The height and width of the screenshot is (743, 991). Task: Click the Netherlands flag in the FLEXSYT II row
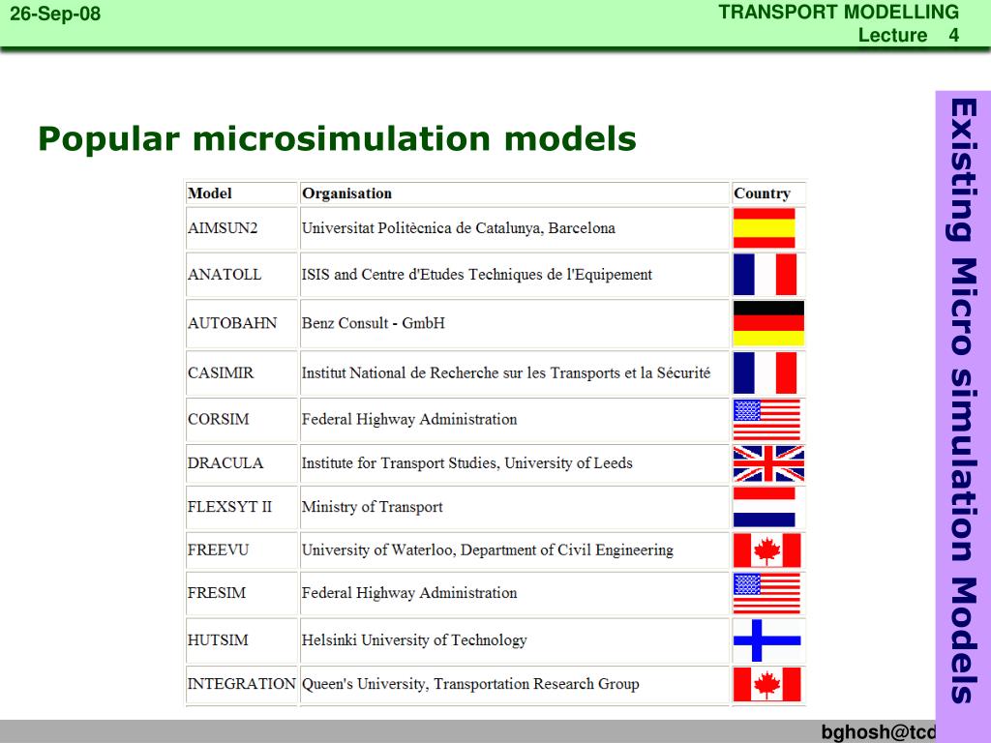764,507
